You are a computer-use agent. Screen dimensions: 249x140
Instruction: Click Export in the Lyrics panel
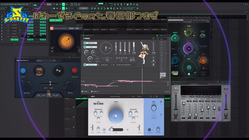pos(163,76)
